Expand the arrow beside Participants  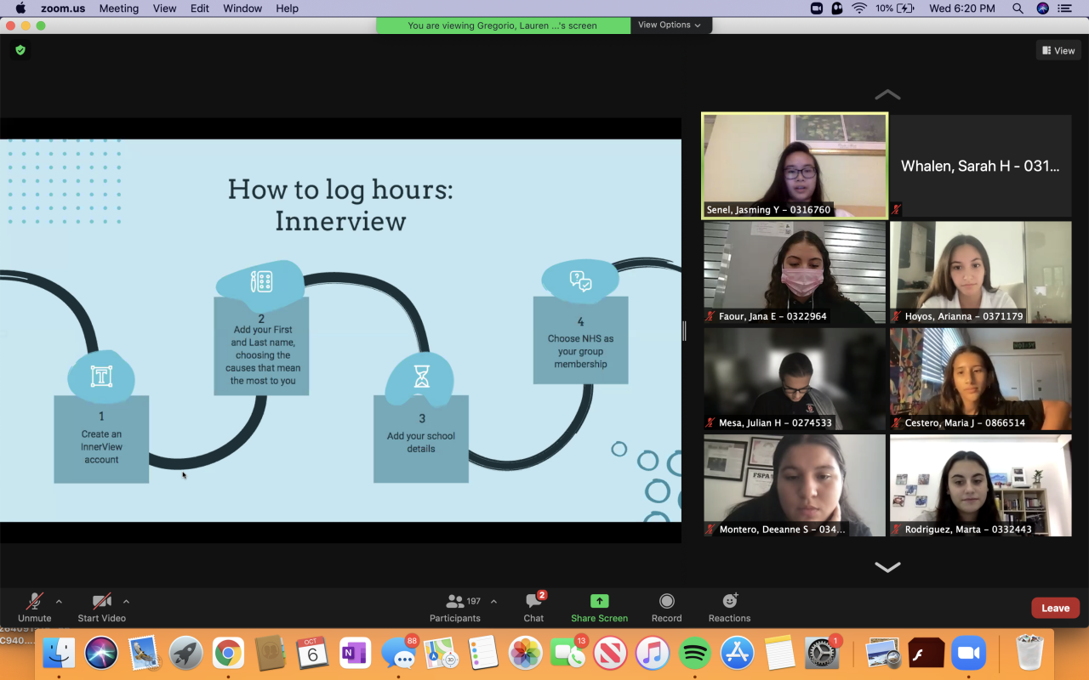click(493, 601)
